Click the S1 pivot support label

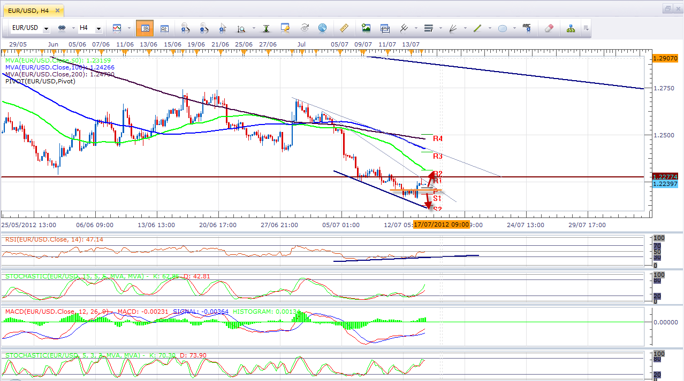click(437, 198)
